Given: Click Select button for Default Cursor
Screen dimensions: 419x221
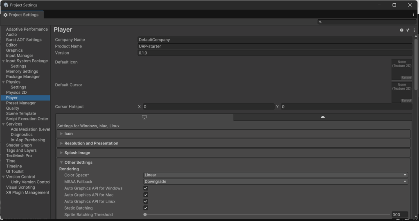Looking at the screenshot, I should pos(406,101).
